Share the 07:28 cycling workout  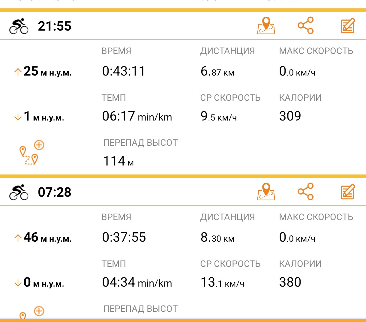(305, 192)
